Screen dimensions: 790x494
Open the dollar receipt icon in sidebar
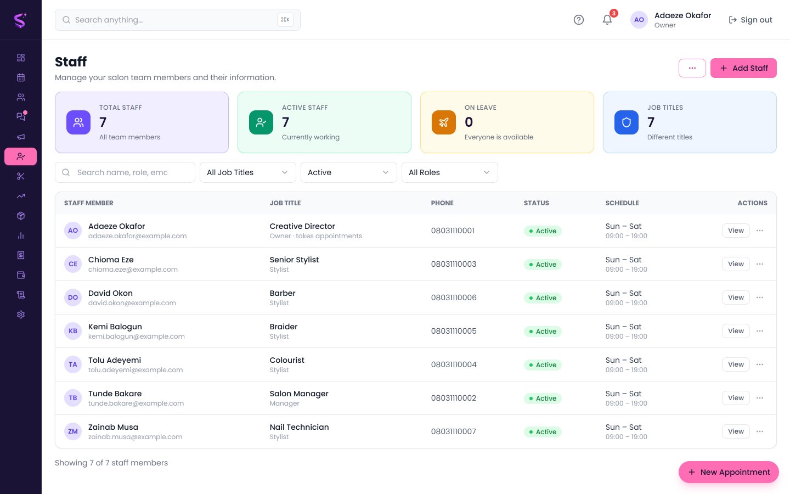[21, 255]
